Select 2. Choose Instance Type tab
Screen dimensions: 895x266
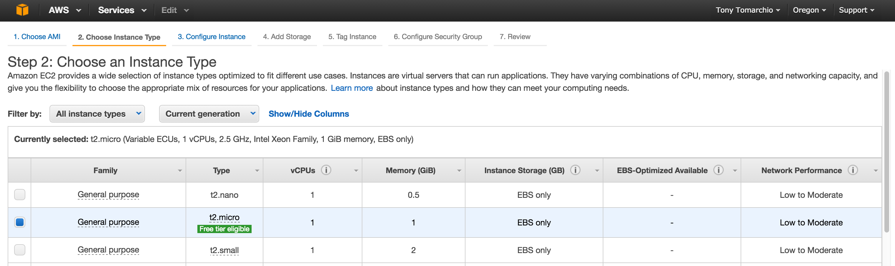[119, 37]
